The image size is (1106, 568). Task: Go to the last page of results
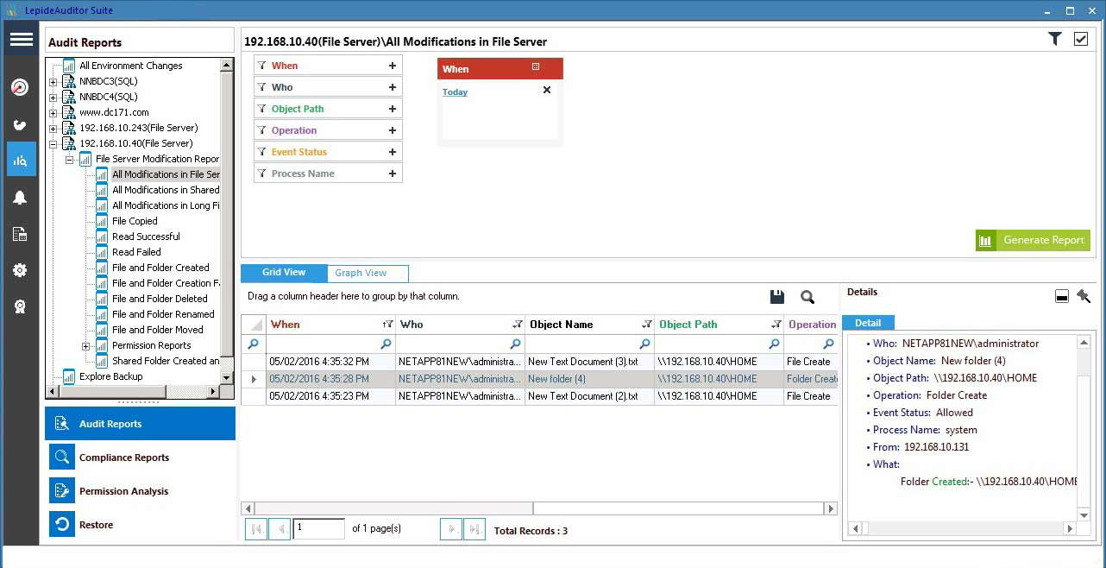click(x=474, y=529)
